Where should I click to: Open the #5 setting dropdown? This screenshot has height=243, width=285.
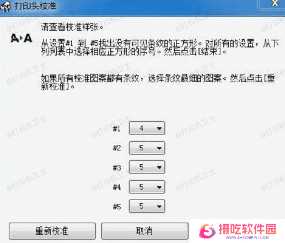(x=147, y=206)
